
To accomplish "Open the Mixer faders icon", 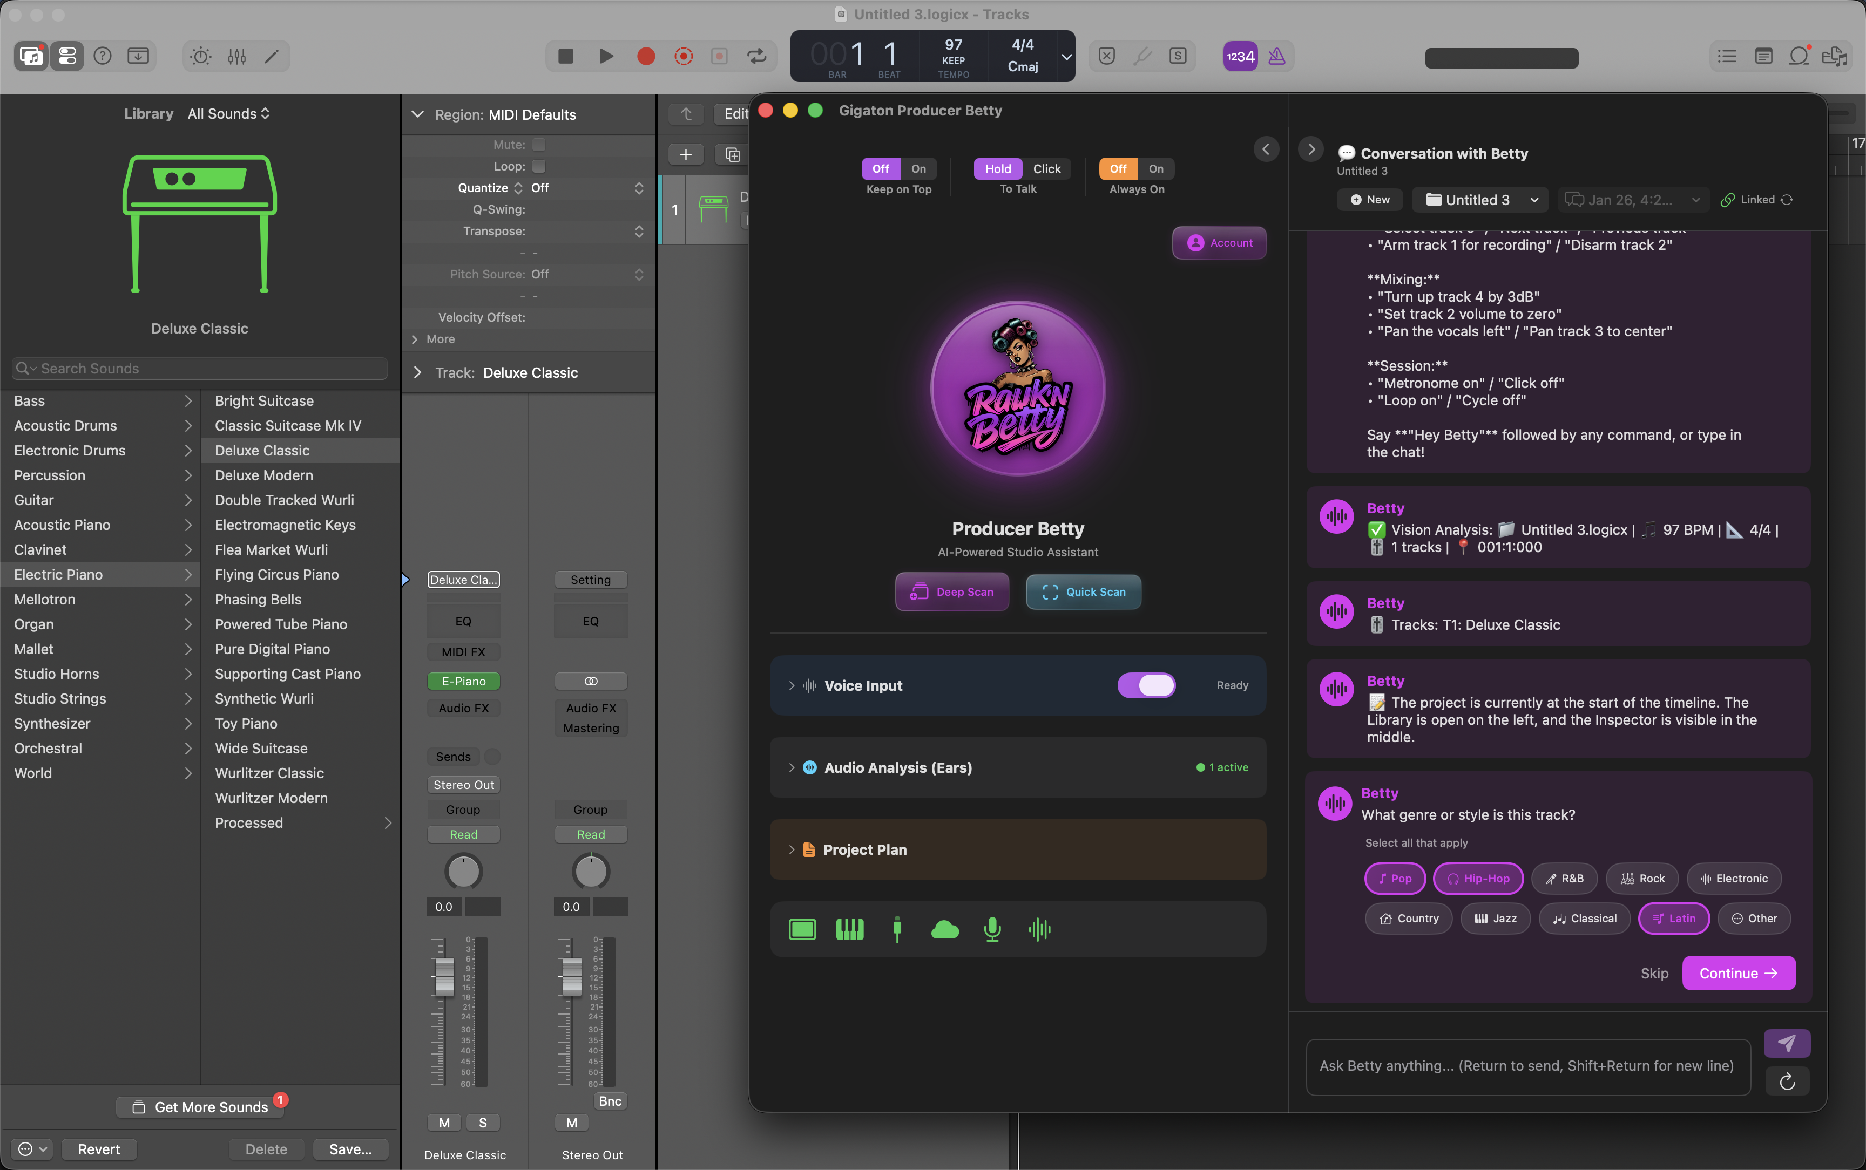I will [237, 56].
